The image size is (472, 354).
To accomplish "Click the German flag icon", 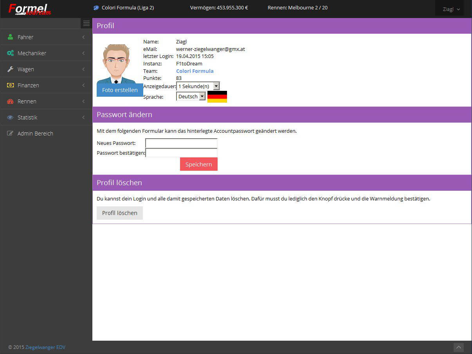I will pyautogui.click(x=217, y=97).
